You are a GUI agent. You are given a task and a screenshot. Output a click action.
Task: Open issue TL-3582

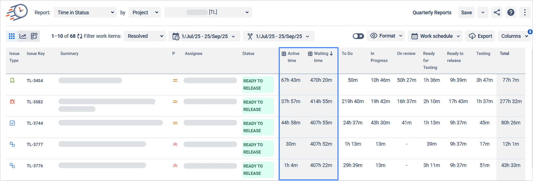tap(35, 102)
